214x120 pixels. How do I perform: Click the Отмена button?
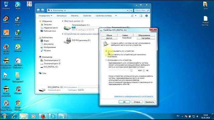pos(137,102)
